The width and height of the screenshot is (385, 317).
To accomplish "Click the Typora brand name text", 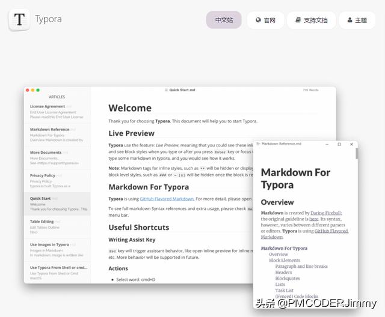I will point(48,19).
